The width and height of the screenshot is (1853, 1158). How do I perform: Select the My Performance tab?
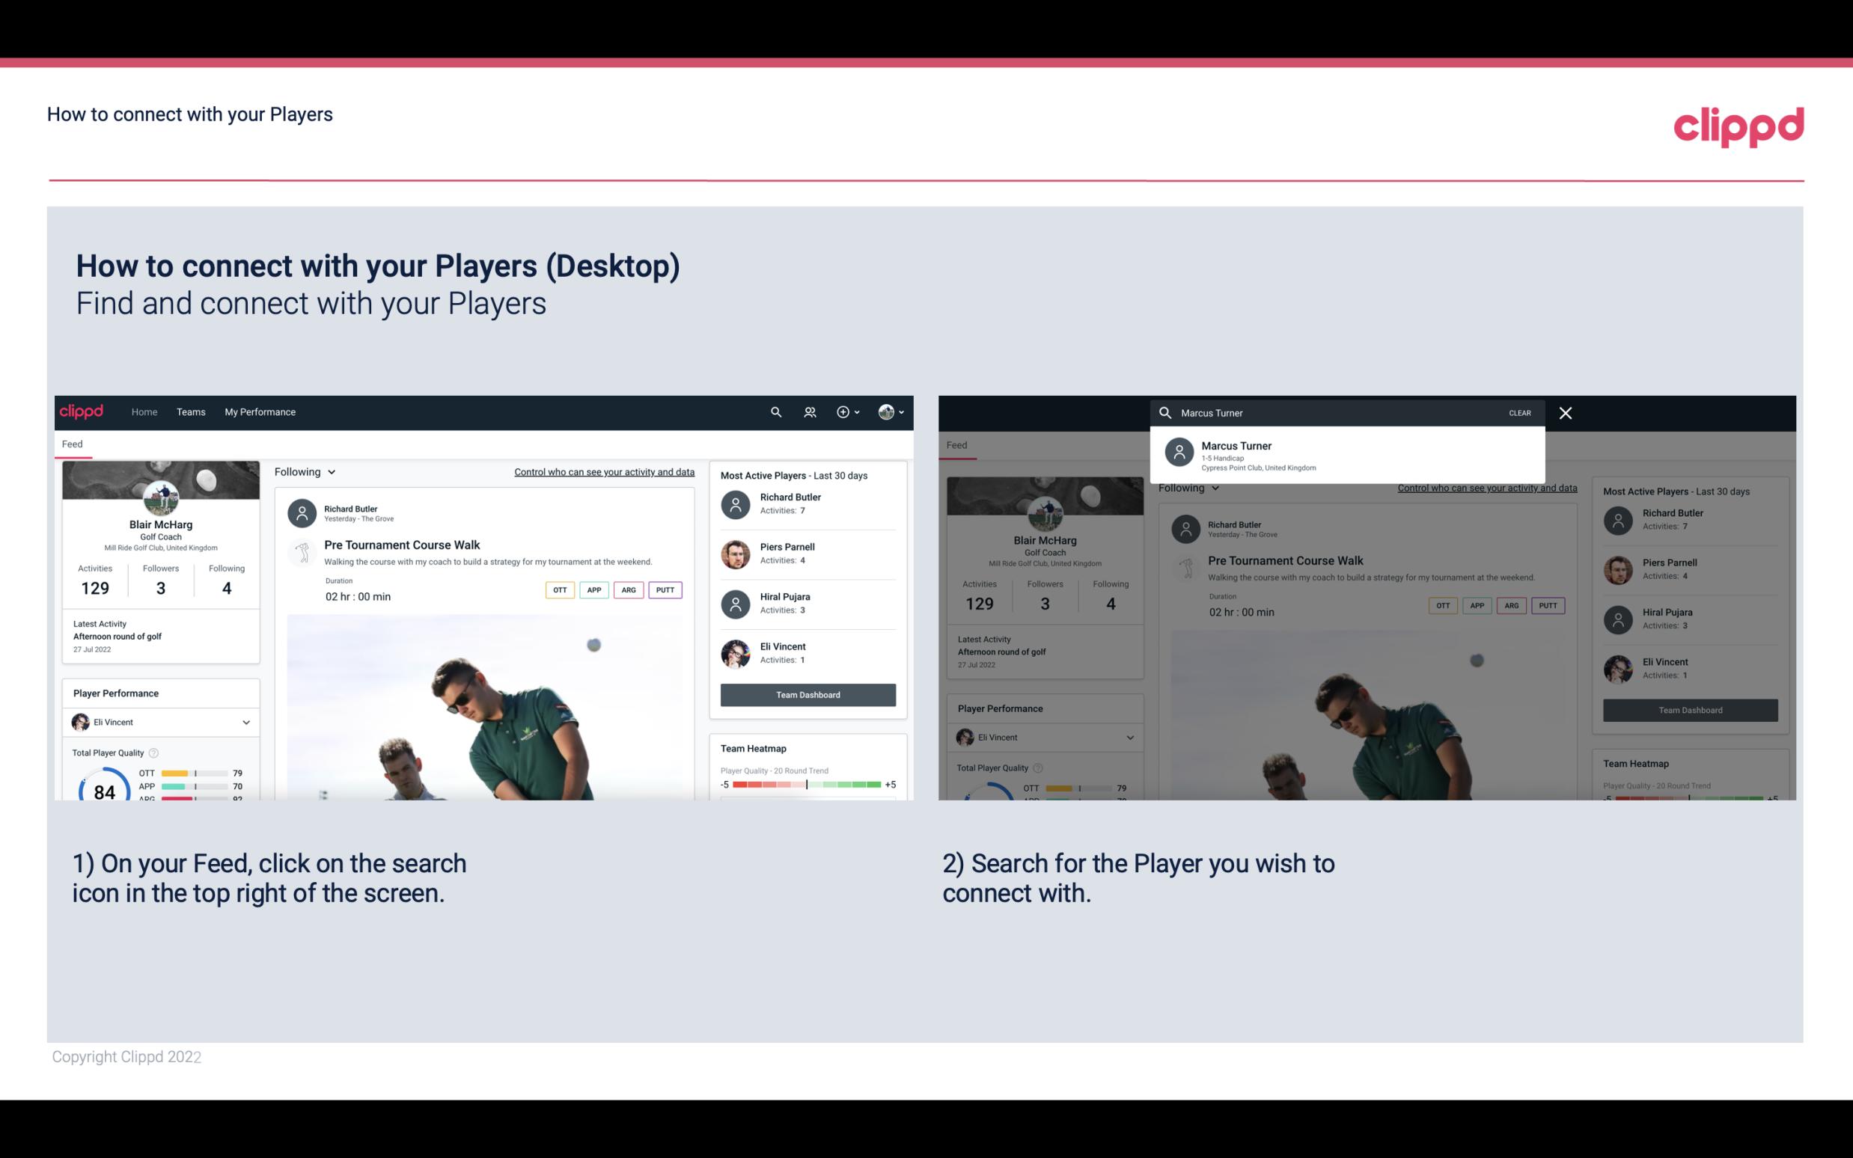pyautogui.click(x=259, y=411)
